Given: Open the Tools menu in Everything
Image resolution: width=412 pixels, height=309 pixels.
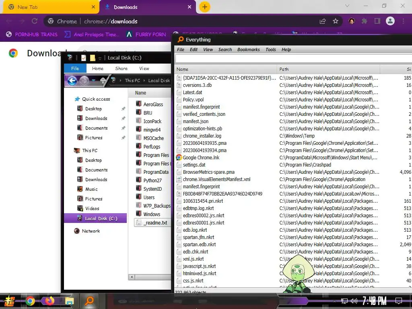Looking at the screenshot, I should [271, 49].
